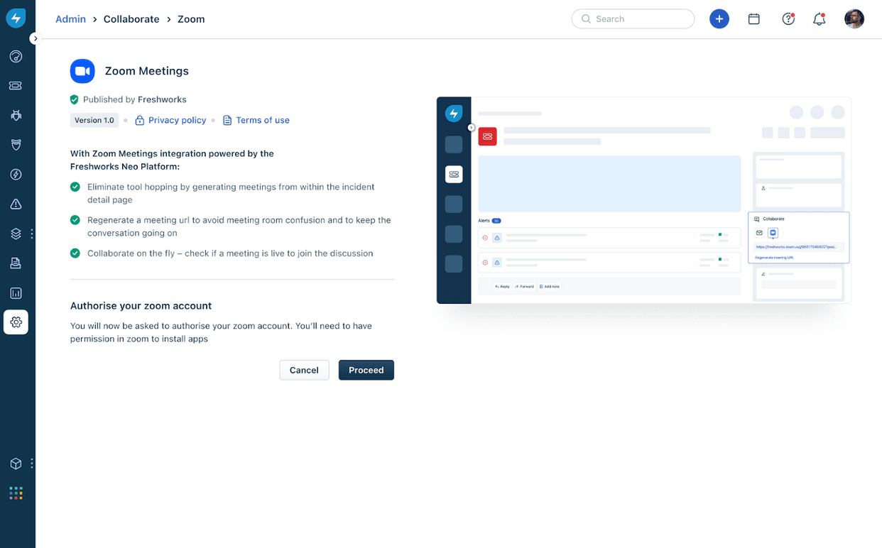882x548 pixels.
Task: Click the Zoom Meetings heading text
Action: pos(147,71)
